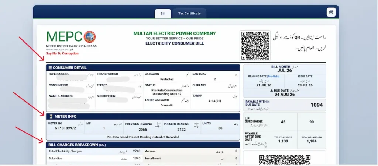Click the meter number S-P 3189972
The width and height of the screenshot is (378, 166).
[x=65, y=128]
